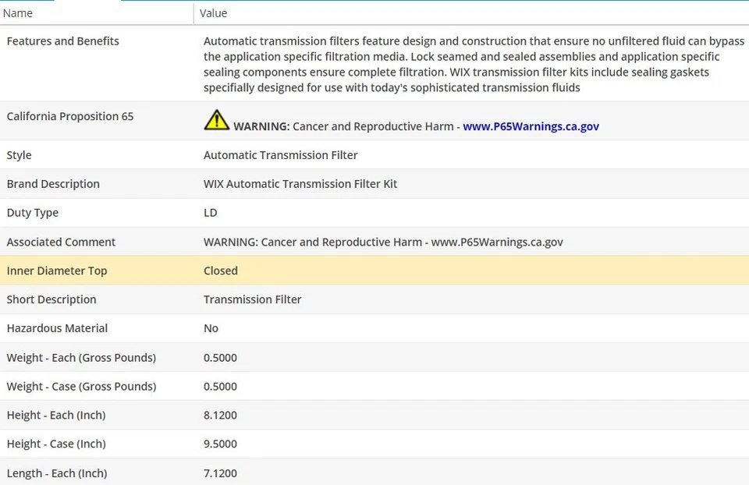Click the Value column header

[x=213, y=13]
